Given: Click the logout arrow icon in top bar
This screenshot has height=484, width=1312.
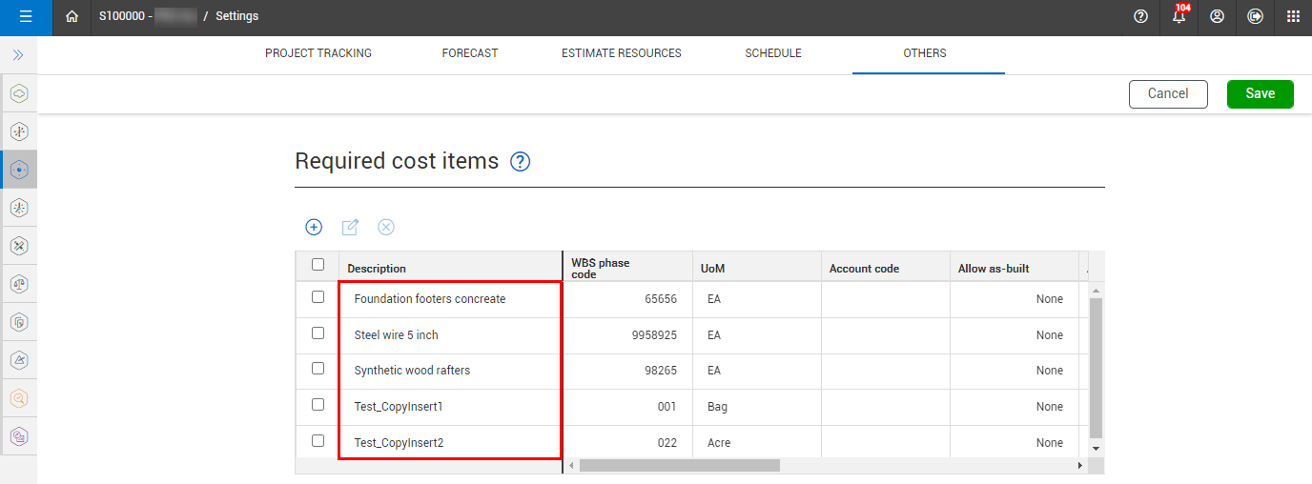Looking at the screenshot, I should pyautogui.click(x=1255, y=16).
